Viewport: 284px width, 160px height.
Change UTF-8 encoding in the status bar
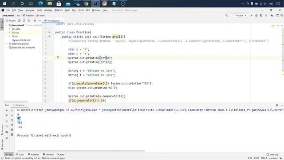pos(264,158)
